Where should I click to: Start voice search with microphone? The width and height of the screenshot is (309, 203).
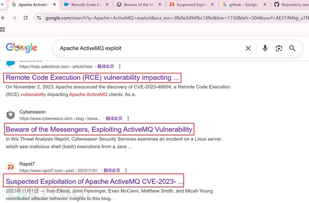click(265, 48)
